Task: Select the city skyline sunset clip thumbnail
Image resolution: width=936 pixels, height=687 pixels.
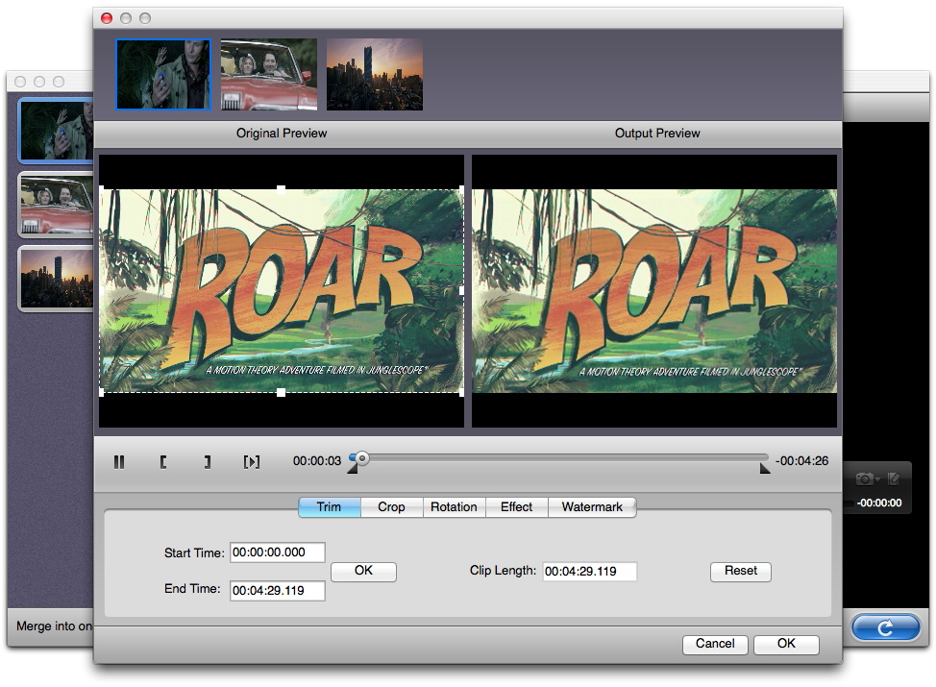Action: (374, 75)
